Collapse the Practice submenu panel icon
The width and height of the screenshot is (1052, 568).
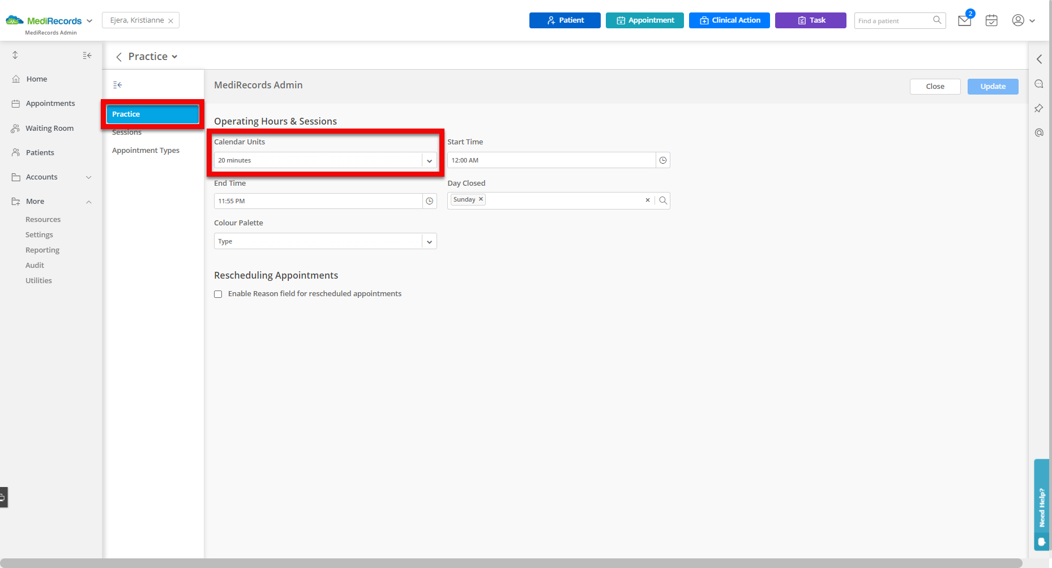[x=118, y=85]
